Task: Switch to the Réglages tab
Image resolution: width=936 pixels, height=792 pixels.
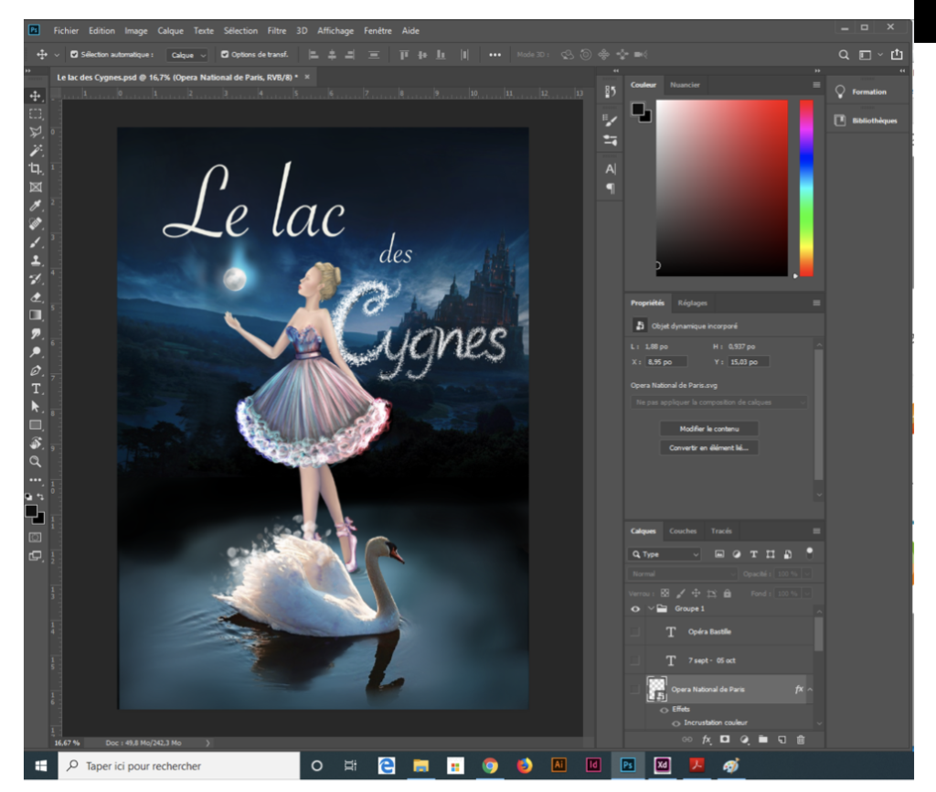Action: pos(692,303)
